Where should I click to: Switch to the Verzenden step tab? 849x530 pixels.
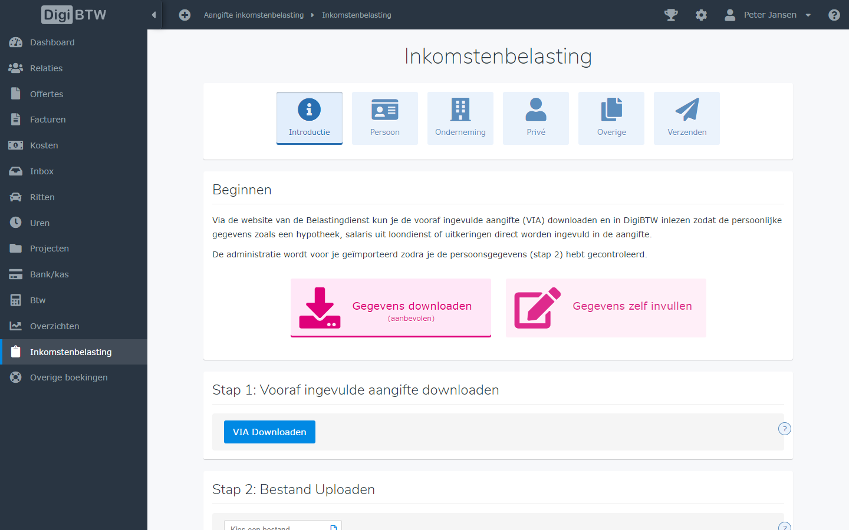pyautogui.click(x=687, y=118)
